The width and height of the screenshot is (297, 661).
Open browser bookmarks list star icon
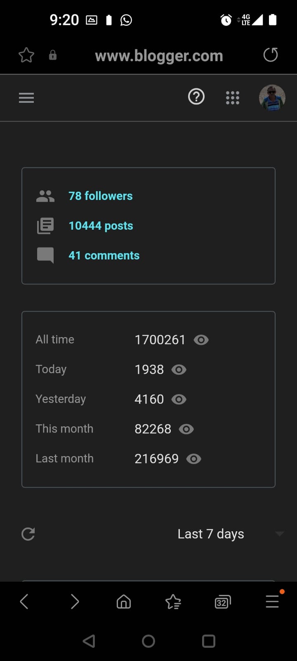(173, 602)
